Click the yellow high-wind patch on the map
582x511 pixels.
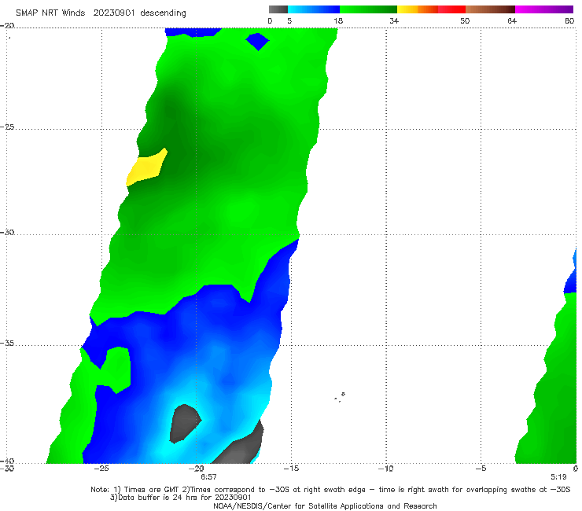click(146, 167)
